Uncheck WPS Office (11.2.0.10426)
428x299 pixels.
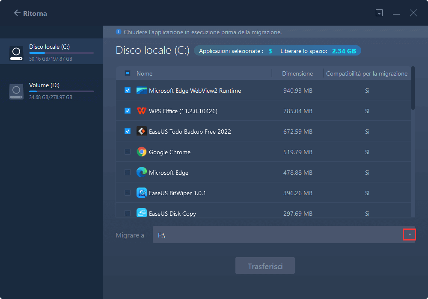coord(128,111)
